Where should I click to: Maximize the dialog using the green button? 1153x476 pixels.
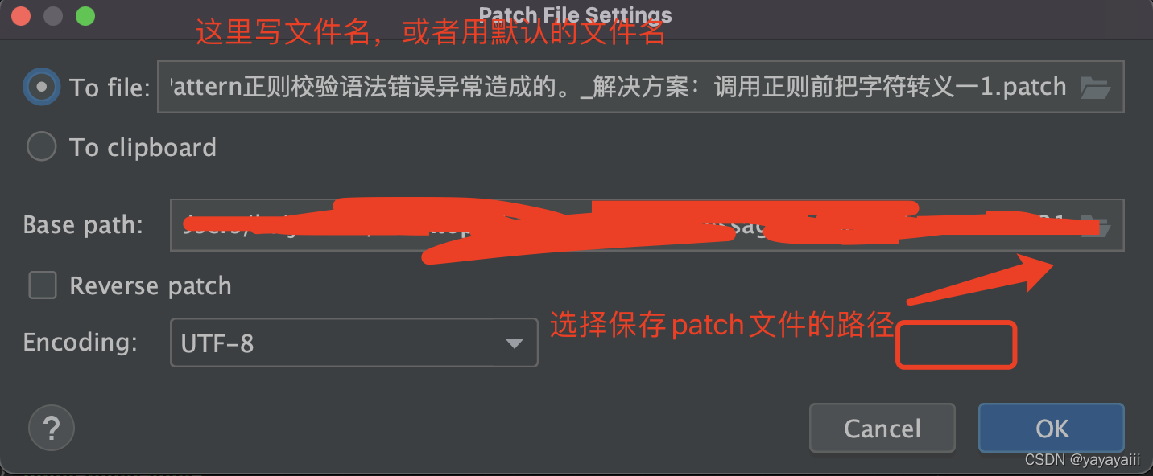(x=85, y=15)
